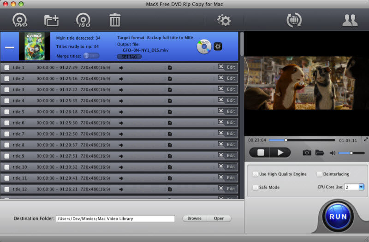The height and width of the screenshot is (242, 369).
Task: Click the preview video frame
Action: point(306,83)
